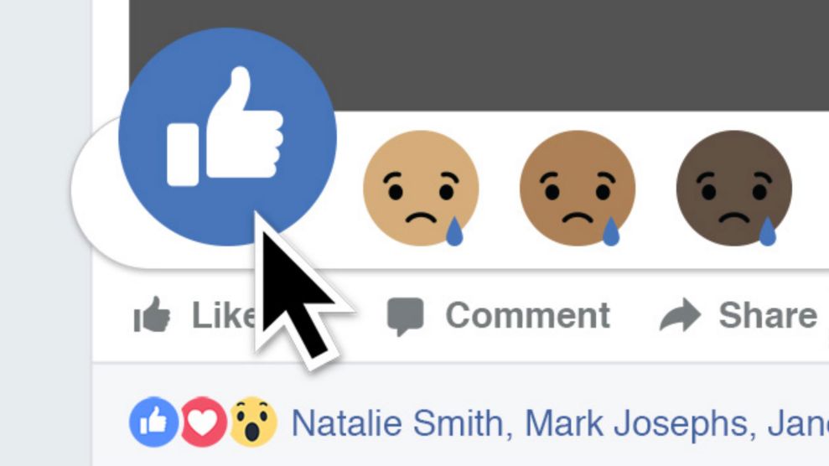Choose the medium skin tone sad reaction
The height and width of the screenshot is (466, 829).
[578, 188]
